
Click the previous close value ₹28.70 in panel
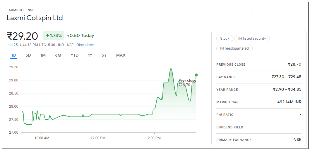coord(294,64)
